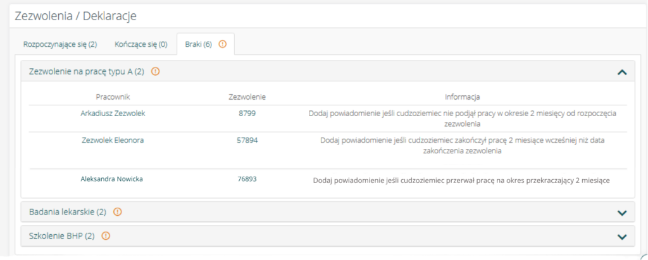Viewport: 648px width, 260px height.
Task: Expand the Badania lekarskie section chevron
Action: tap(621, 213)
